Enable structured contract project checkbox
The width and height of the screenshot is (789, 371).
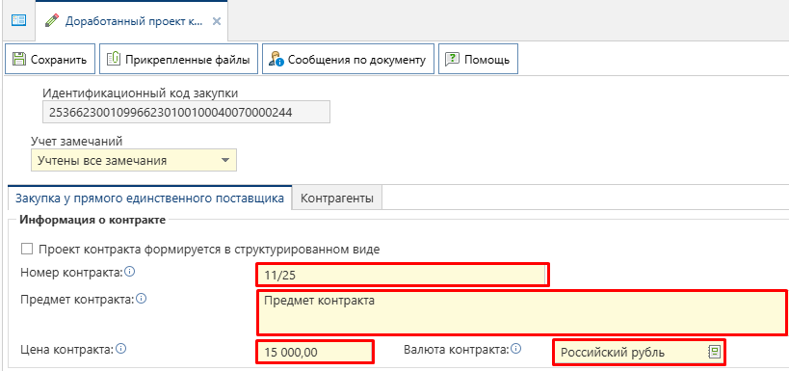point(27,250)
